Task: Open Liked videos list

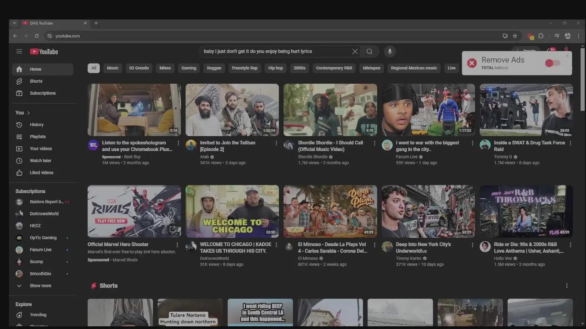Action: pos(43,173)
